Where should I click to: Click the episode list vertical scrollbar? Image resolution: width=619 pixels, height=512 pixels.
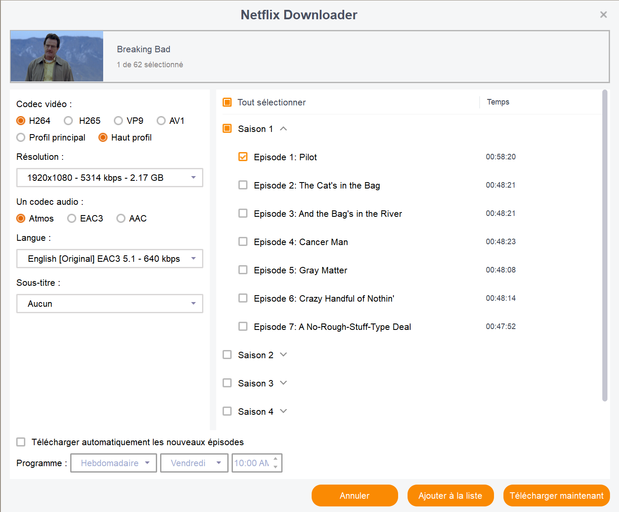point(605,246)
